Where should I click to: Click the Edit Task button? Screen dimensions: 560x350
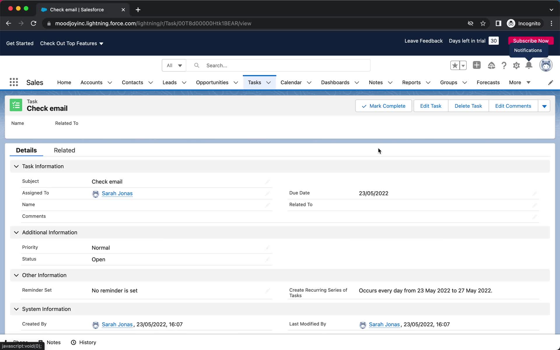point(430,106)
